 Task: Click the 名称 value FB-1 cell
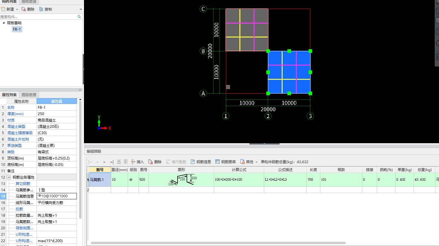coord(57,108)
